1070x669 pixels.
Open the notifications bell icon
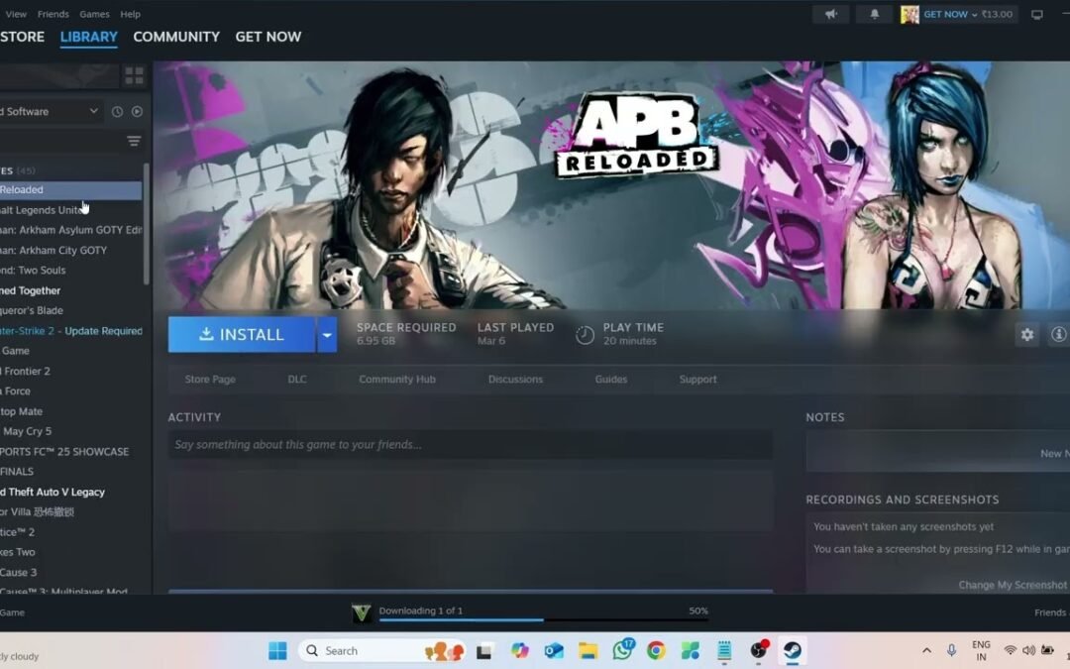tap(874, 14)
